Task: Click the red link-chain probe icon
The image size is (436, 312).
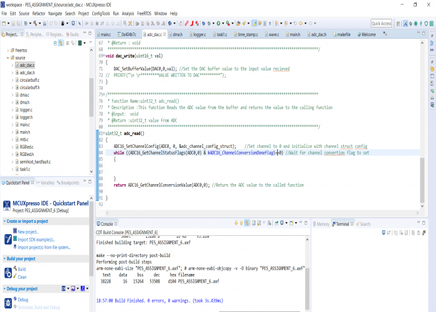Action: 187,24
